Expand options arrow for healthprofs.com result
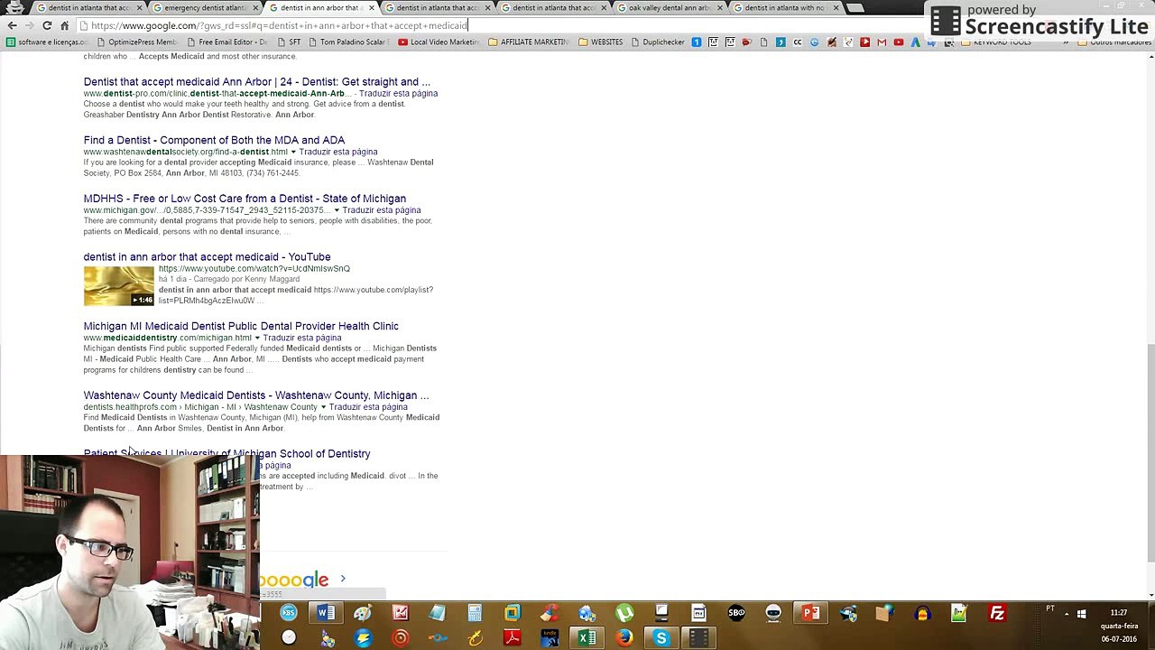Viewport: 1155px width, 650px height. [323, 407]
